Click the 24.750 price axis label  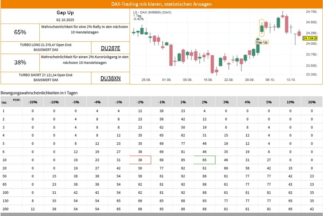(x=311, y=12)
